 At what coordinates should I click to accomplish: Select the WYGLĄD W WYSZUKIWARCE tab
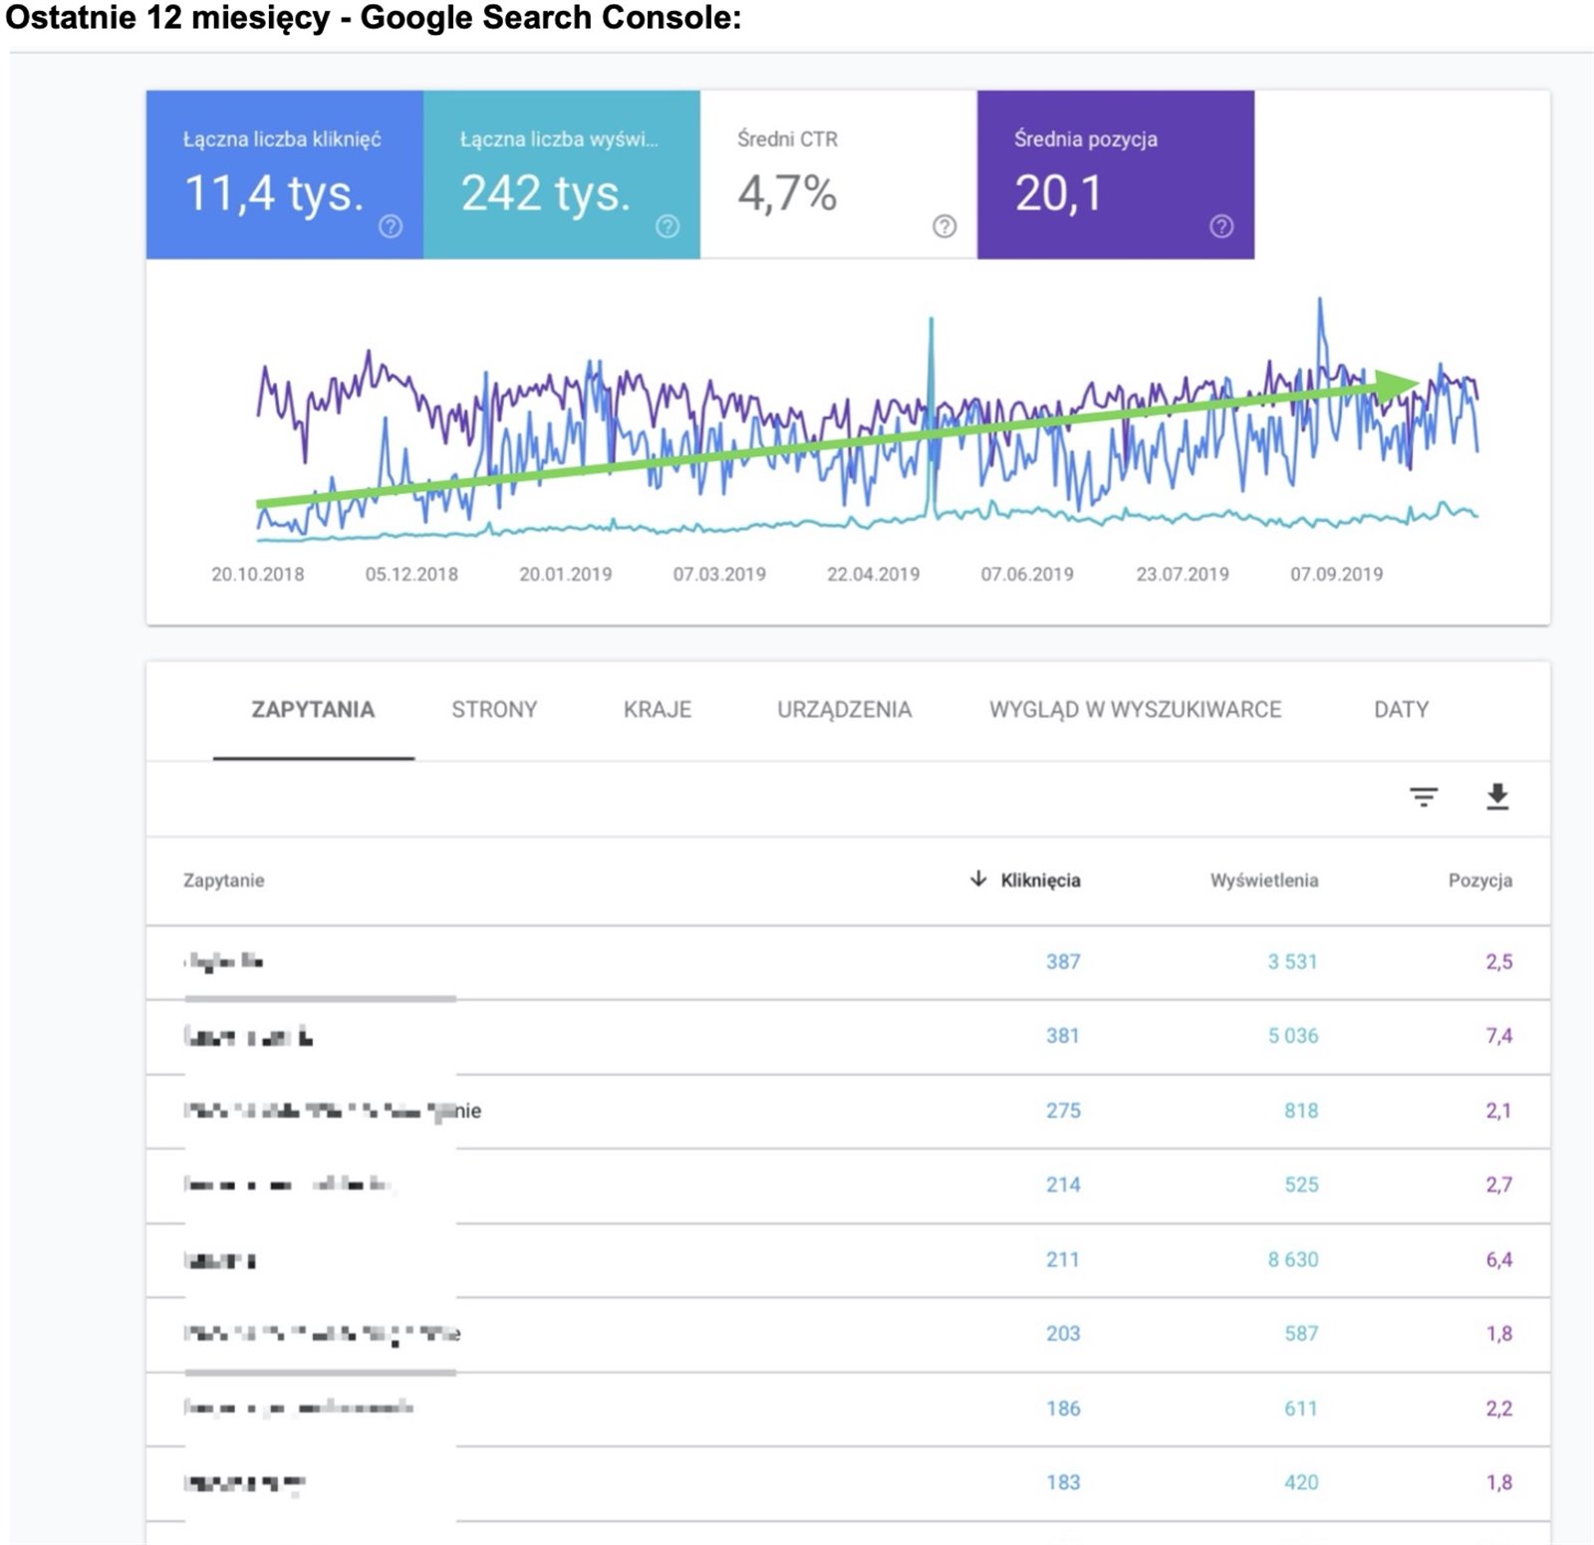coord(1135,710)
